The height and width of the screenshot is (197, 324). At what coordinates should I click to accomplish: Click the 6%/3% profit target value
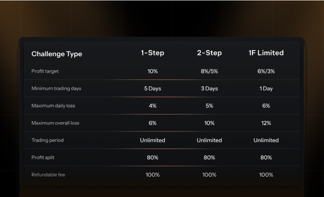point(266,71)
